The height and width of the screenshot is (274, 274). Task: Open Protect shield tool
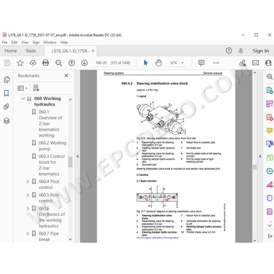269,198
